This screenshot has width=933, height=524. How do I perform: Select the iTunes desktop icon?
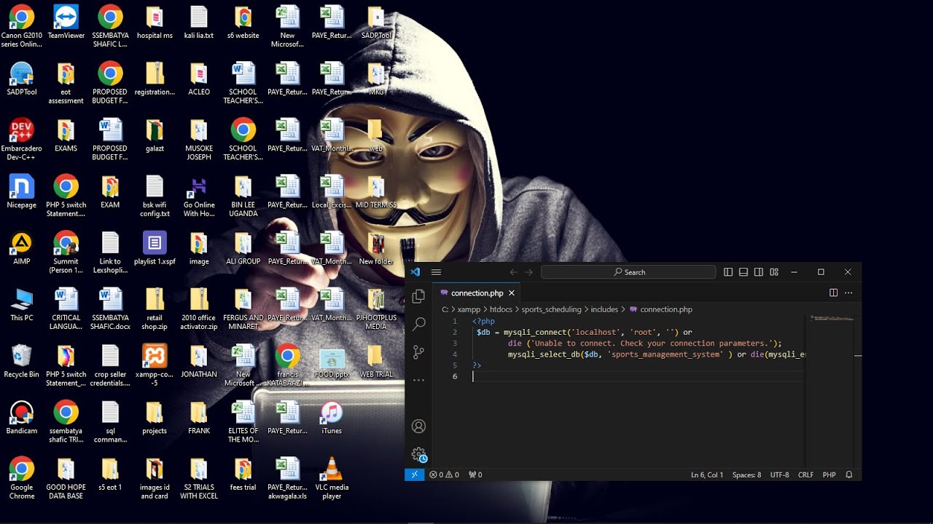click(332, 418)
